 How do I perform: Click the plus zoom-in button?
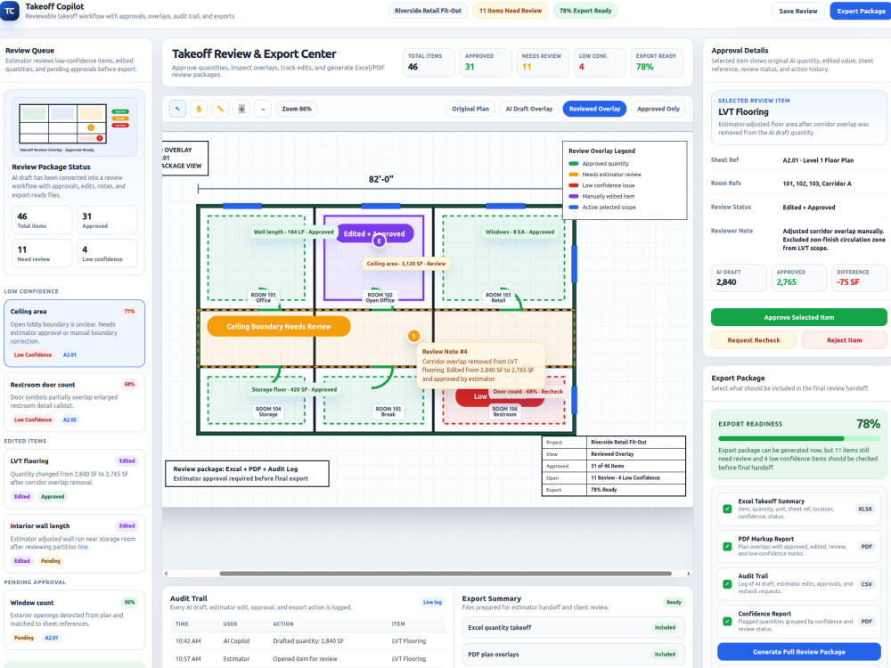tap(241, 109)
